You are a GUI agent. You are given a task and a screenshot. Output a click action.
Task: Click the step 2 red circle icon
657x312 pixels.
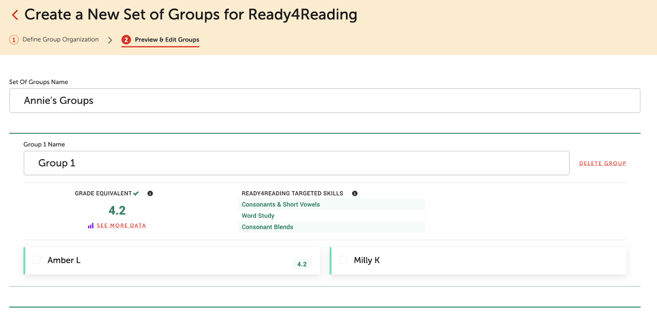(x=126, y=40)
